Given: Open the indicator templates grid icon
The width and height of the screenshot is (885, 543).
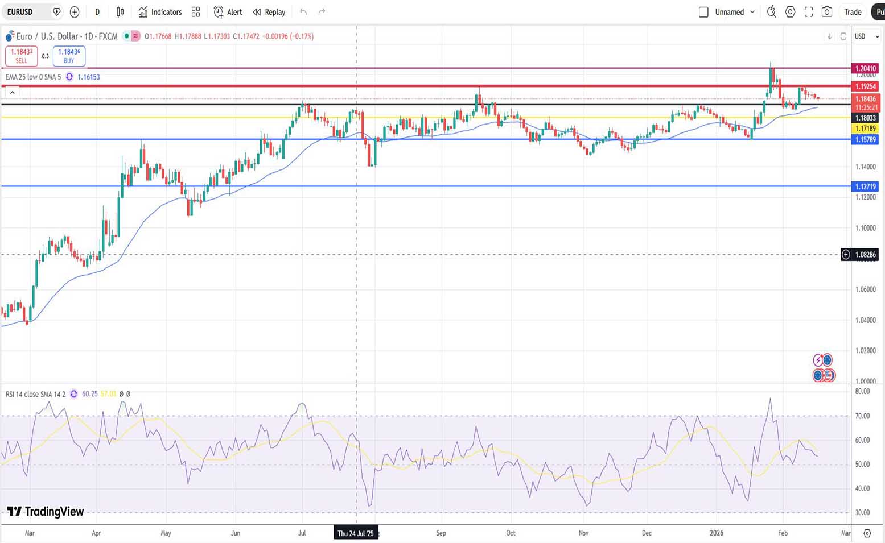Looking at the screenshot, I should pos(196,12).
